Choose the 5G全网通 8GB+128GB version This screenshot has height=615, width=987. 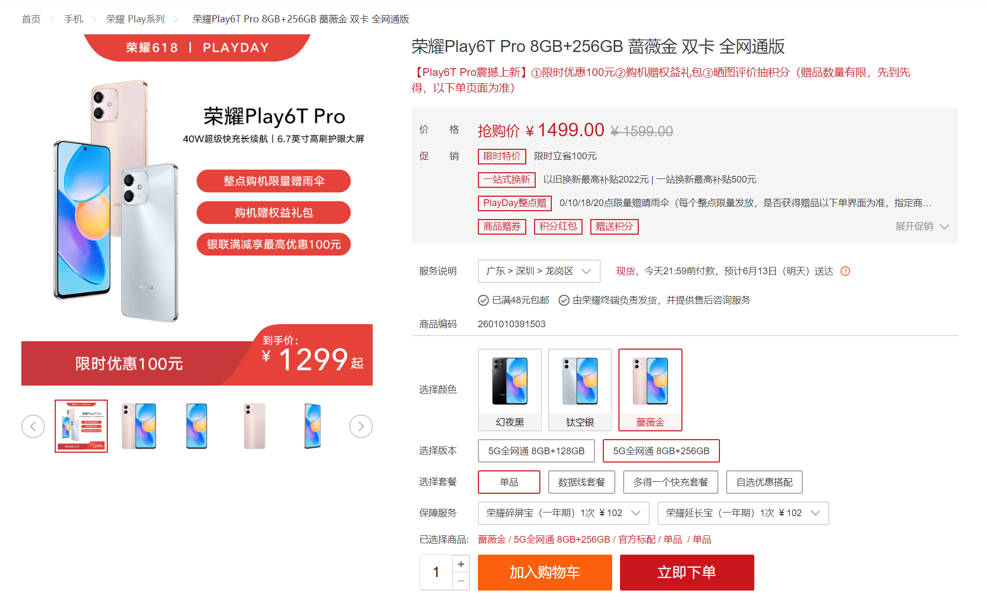coord(536,451)
